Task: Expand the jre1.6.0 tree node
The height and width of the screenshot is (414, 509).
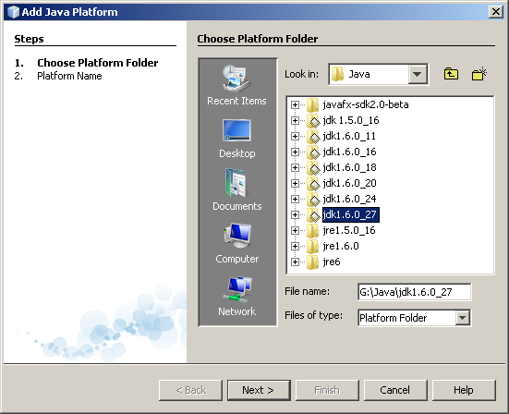Action: click(295, 246)
